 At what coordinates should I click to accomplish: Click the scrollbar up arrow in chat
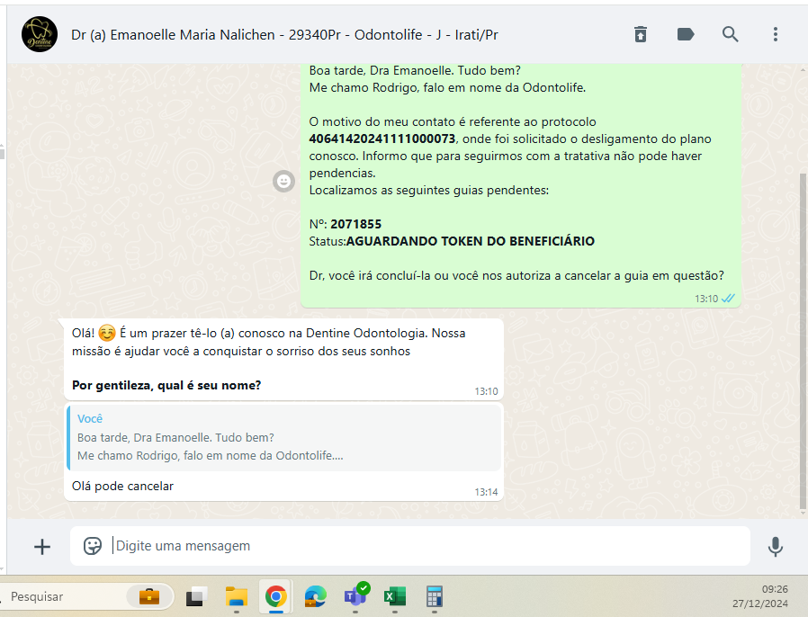(x=803, y=69)
